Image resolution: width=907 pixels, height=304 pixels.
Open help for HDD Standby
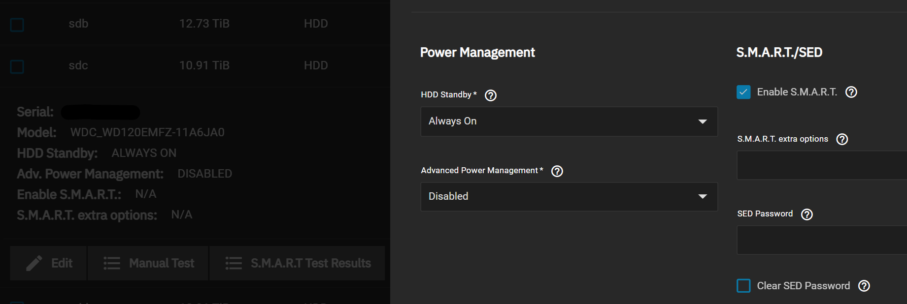(x=491, y=95)
